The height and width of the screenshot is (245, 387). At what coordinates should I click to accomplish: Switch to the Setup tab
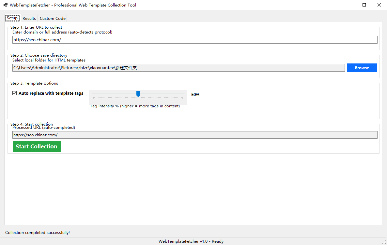tap(12, 18)
